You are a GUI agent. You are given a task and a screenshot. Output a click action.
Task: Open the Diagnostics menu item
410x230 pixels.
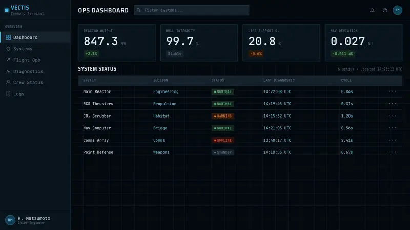click(35, 71)
